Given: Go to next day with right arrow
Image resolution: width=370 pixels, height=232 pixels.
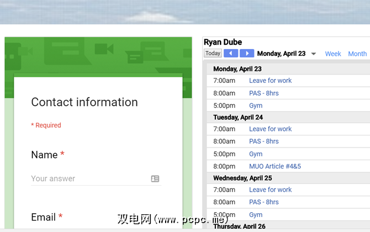Looking at the screenshot, I should coord(247,54).
